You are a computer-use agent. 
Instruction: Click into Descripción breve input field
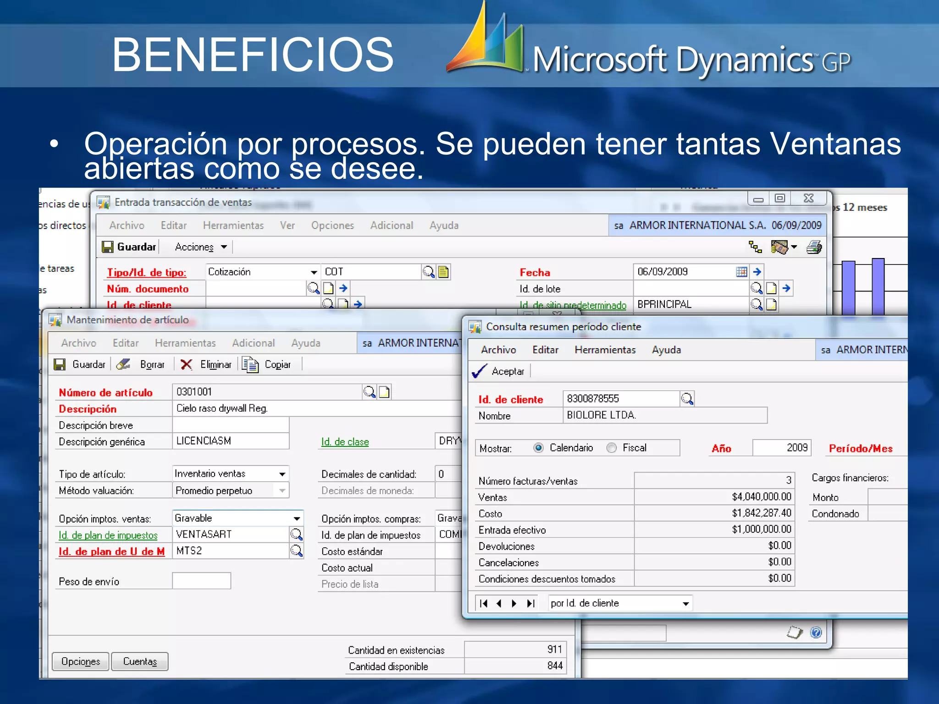(231, 425)
